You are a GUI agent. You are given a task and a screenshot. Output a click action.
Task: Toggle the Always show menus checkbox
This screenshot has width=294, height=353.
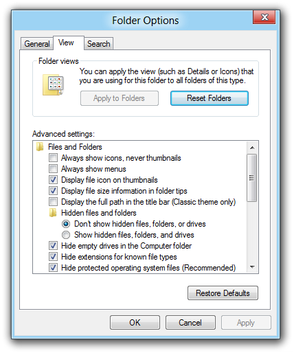(53, 169)
